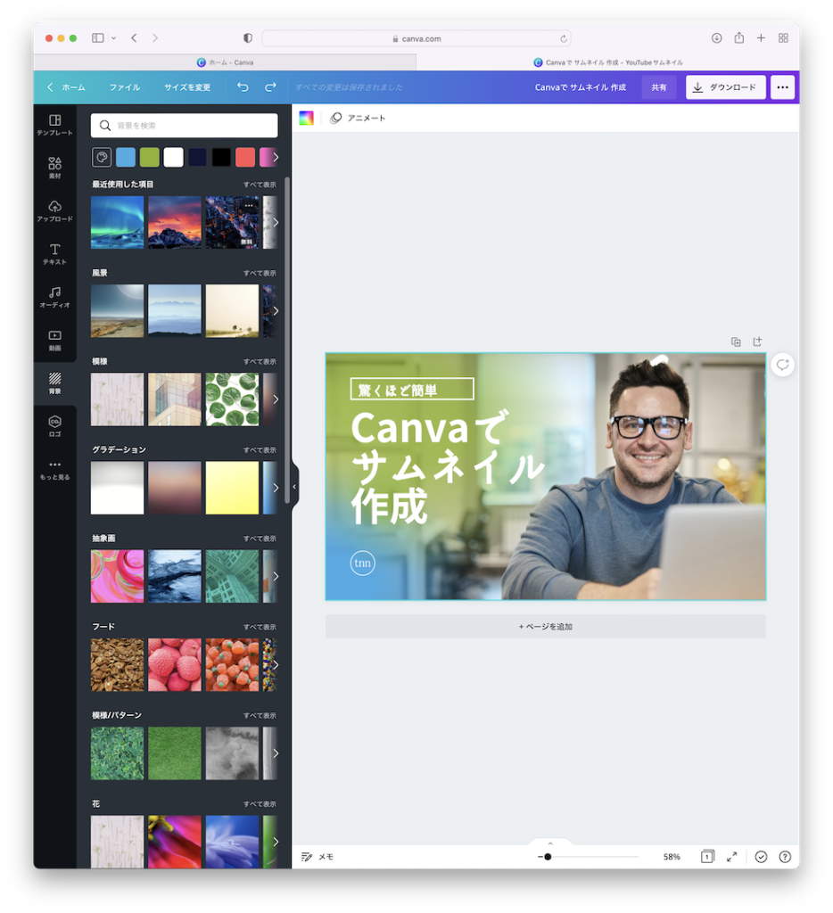The height and width of the screenshot is (913, 833).
Task: Expand 最近使用した項目 row with right chevron
Action: pyautogui.click(x=275, y=222)
